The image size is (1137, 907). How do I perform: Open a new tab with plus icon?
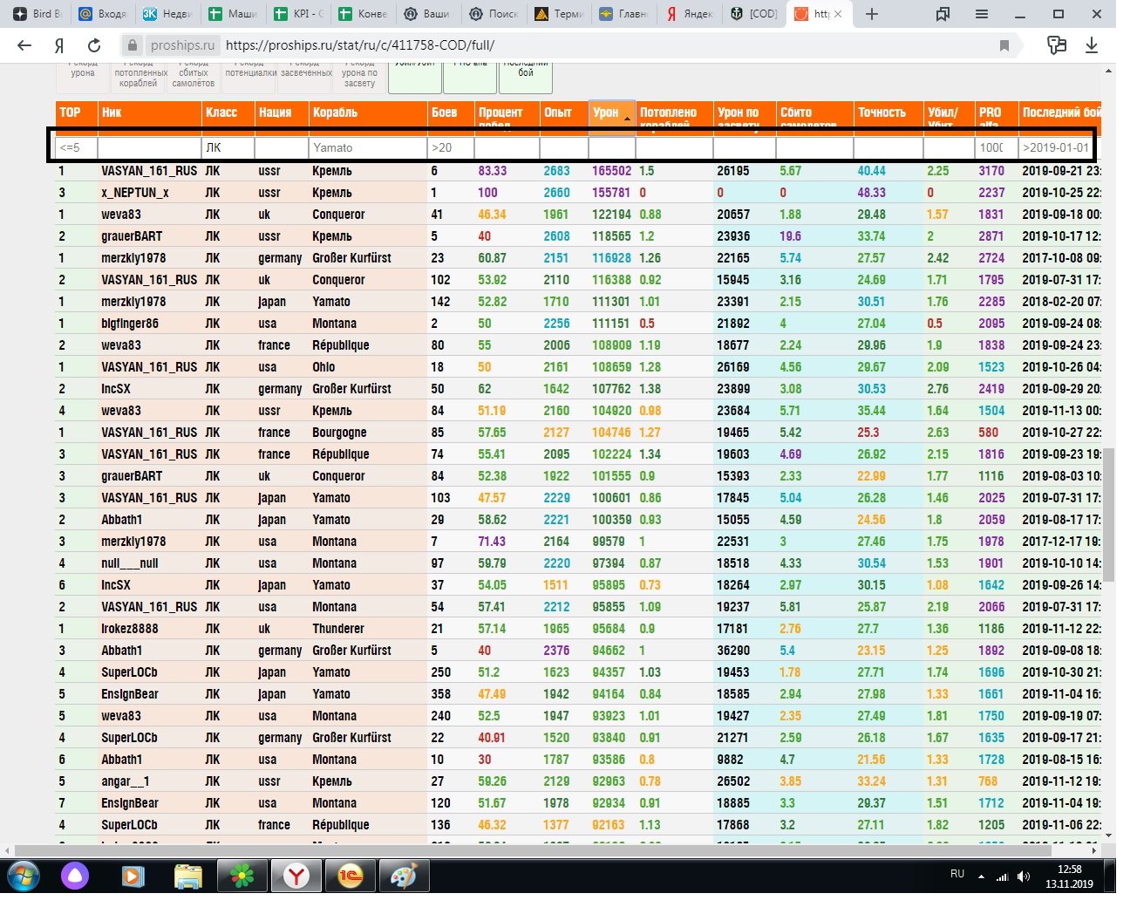[x=872, y=14]
